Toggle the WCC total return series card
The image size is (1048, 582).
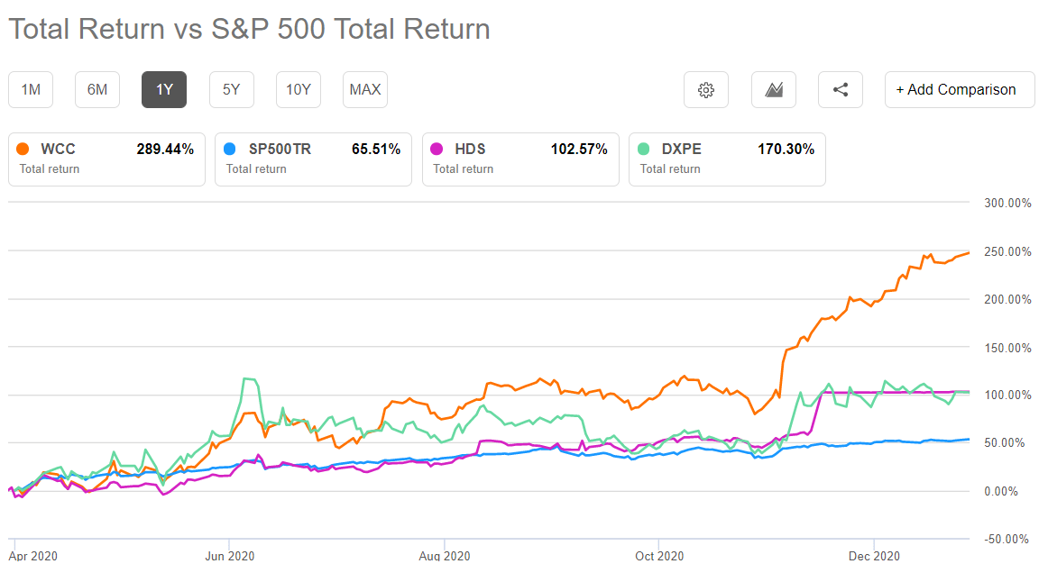tap(106, 159)
